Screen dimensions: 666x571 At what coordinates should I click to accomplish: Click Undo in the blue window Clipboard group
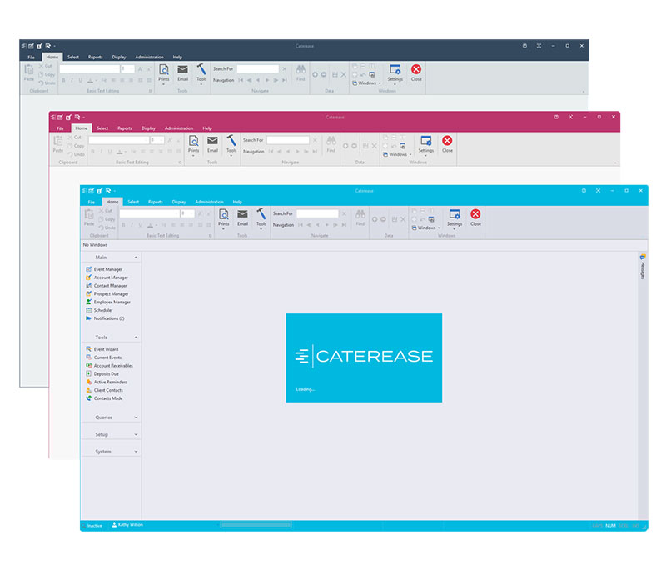pos(107,228)
